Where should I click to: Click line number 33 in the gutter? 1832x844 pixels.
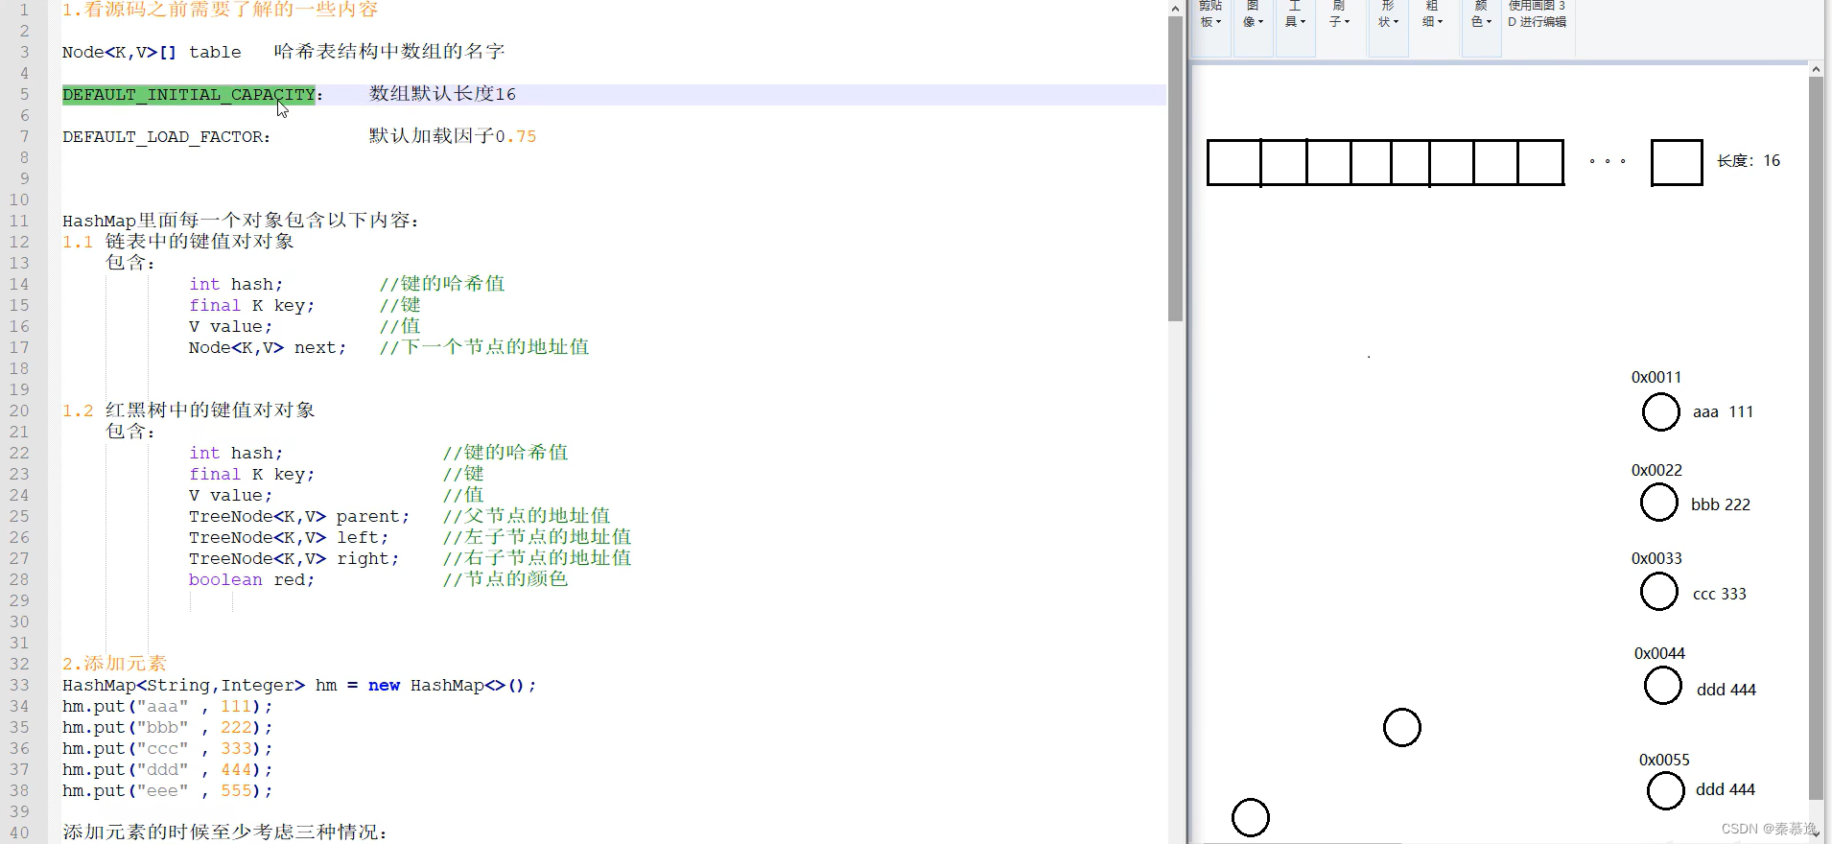pyautogui.click(x=19, y=685)
